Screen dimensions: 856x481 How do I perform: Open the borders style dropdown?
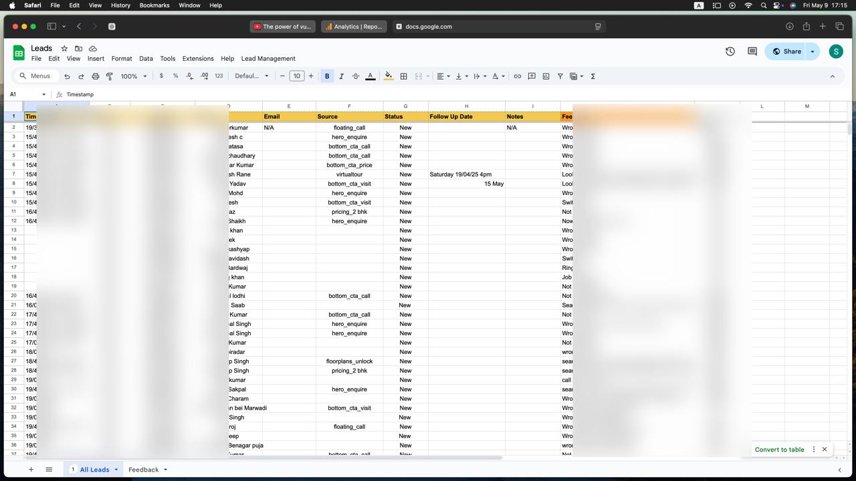403,75
